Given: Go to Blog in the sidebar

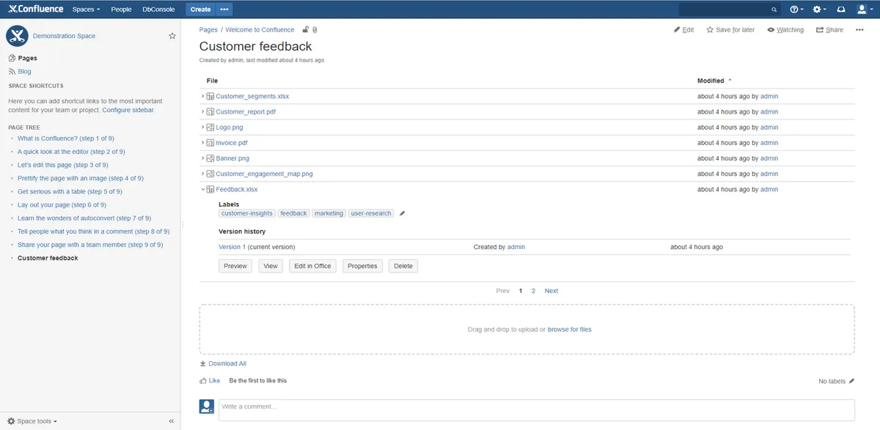Looking at the screenshot, I should 20,72.
